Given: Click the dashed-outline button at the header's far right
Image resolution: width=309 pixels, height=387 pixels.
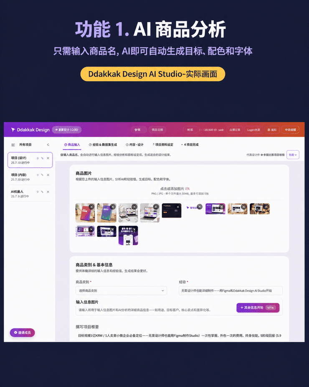Looking at the screenshot, I should pyautogui.click(x=290, y=130).
